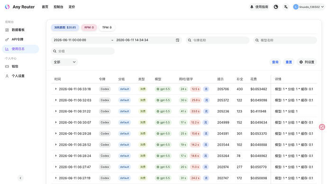
Task: Click the 流 stream badge in 06:29:28 row
Action: tap(206, 134)
